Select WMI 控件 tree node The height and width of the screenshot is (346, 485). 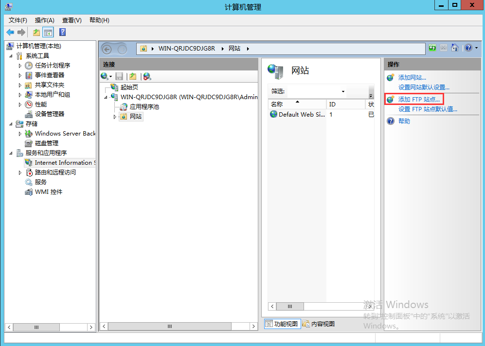click(48, 192)
